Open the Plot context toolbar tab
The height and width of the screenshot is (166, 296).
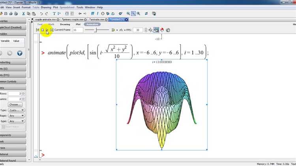pos(78,24)
